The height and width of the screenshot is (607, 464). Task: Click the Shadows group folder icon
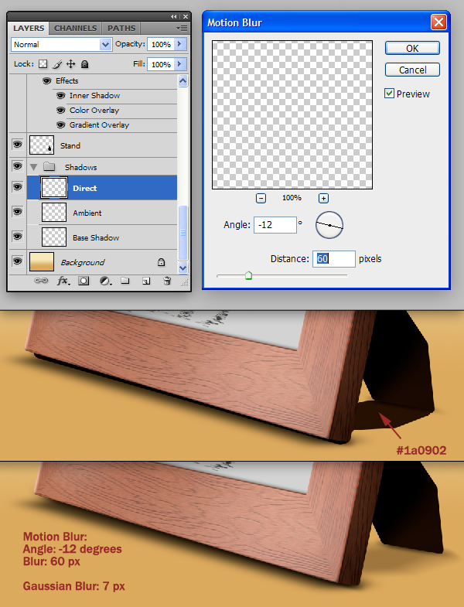[x=49, y=167]
